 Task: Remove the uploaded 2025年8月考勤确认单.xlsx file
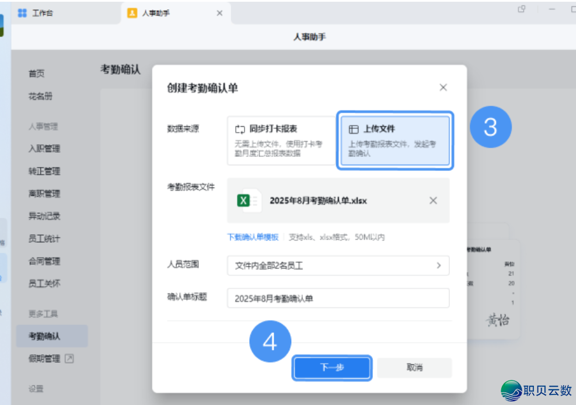[433, 201]
